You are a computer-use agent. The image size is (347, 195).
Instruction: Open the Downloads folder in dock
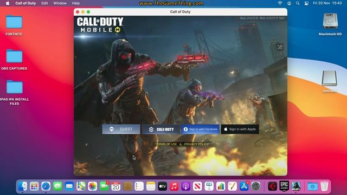point(312,186)
